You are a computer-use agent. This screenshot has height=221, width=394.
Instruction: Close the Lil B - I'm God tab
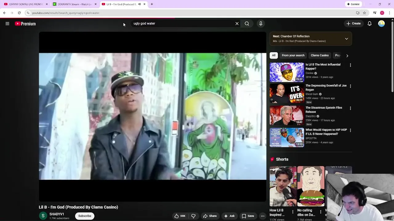pos(144,4)
